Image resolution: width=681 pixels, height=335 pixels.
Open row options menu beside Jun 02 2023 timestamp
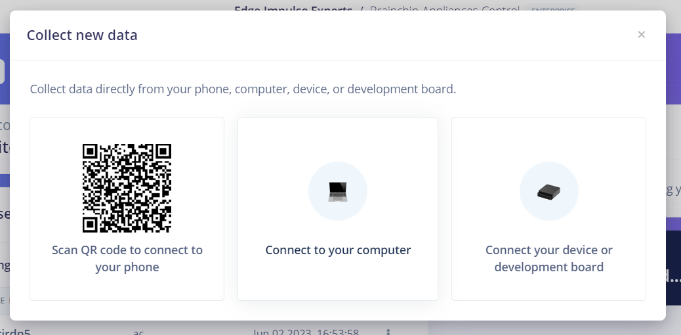tap(388, 332)
